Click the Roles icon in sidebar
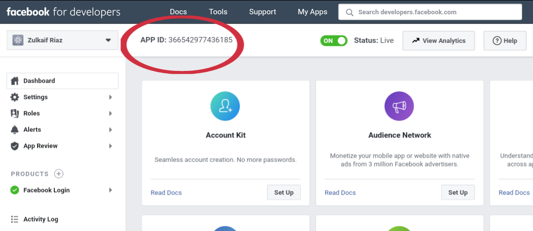The width and height of the screenshot is (533, 231). pos(14,113)
